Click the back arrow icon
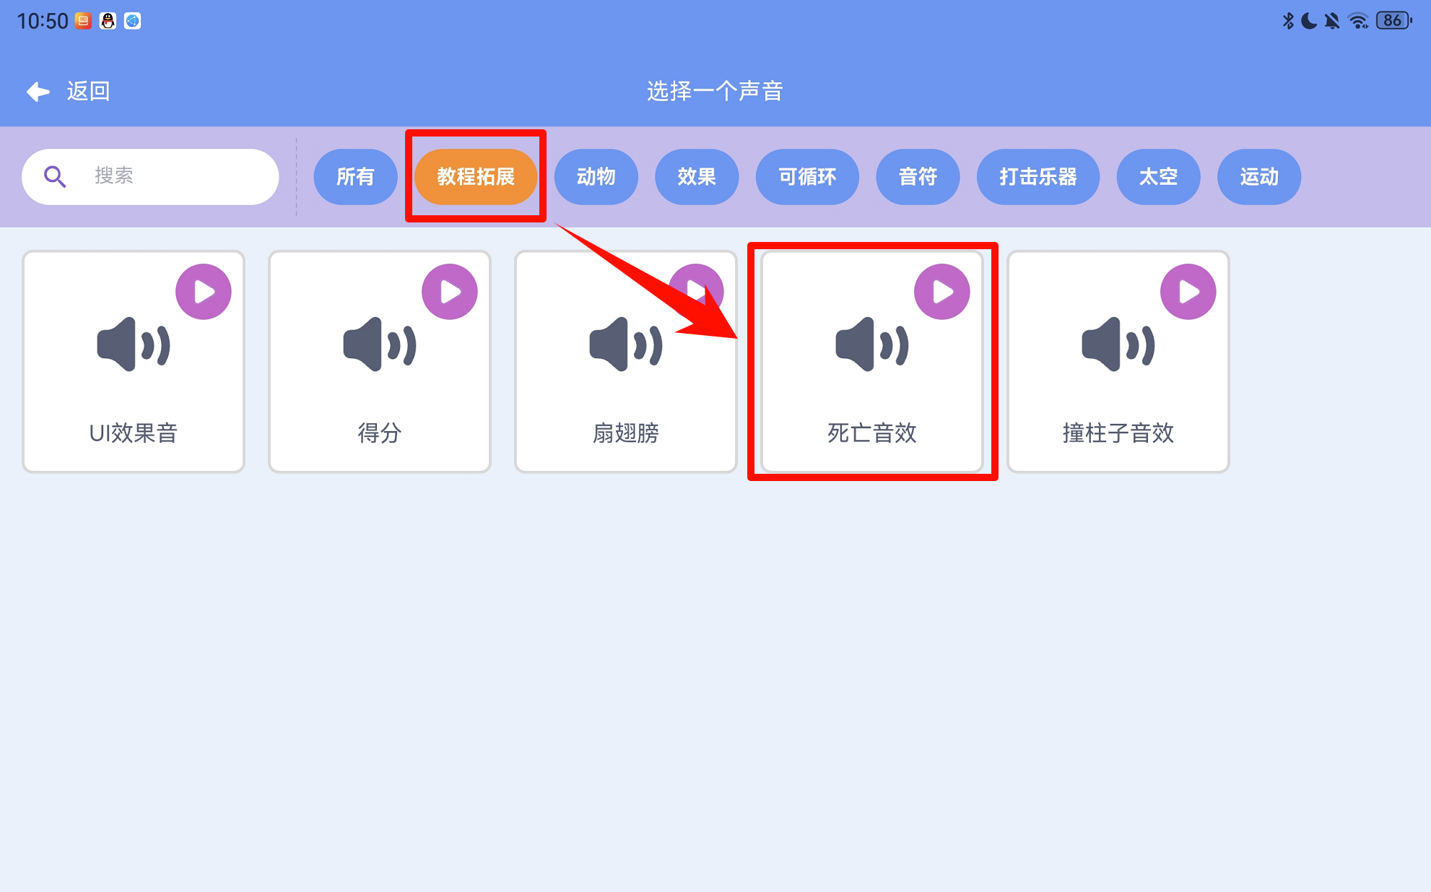 pos(38,92)
